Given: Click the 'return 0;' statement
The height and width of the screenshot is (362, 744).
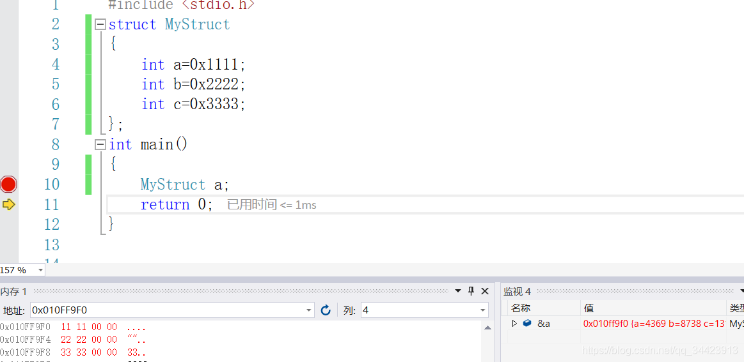Looking at the screenshot, I should point(177,205).
